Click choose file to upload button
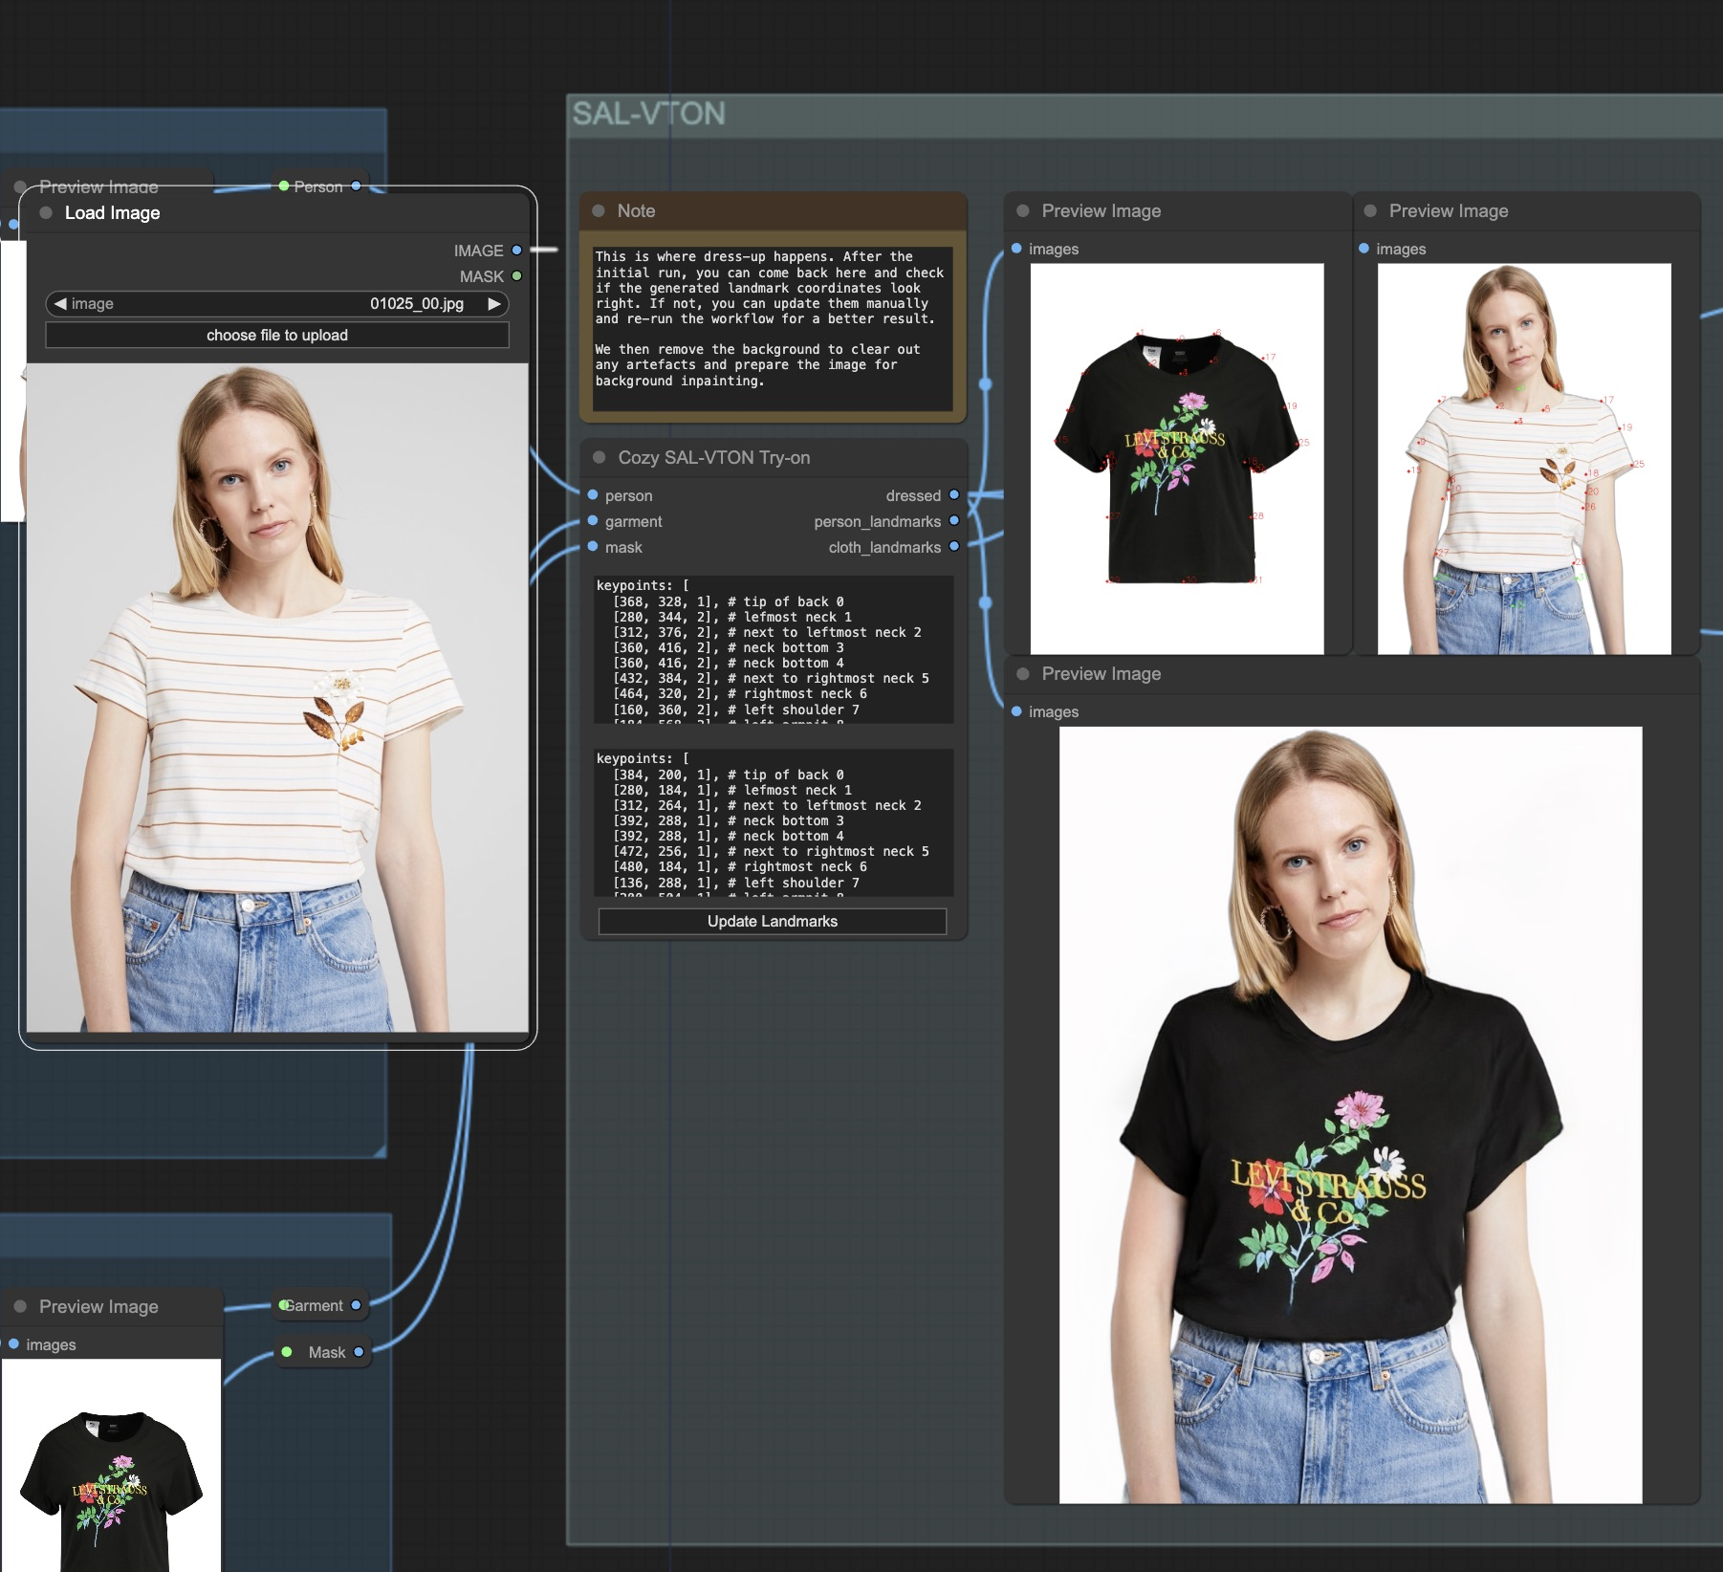This screenshot has width=1723, height=1572. pyautogui.click(x=277, y=335)
